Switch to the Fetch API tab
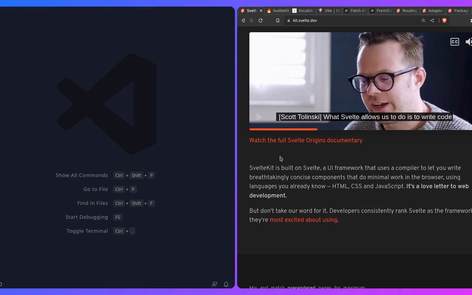Screen dimensions: 472x295 [x=355, y=11]
